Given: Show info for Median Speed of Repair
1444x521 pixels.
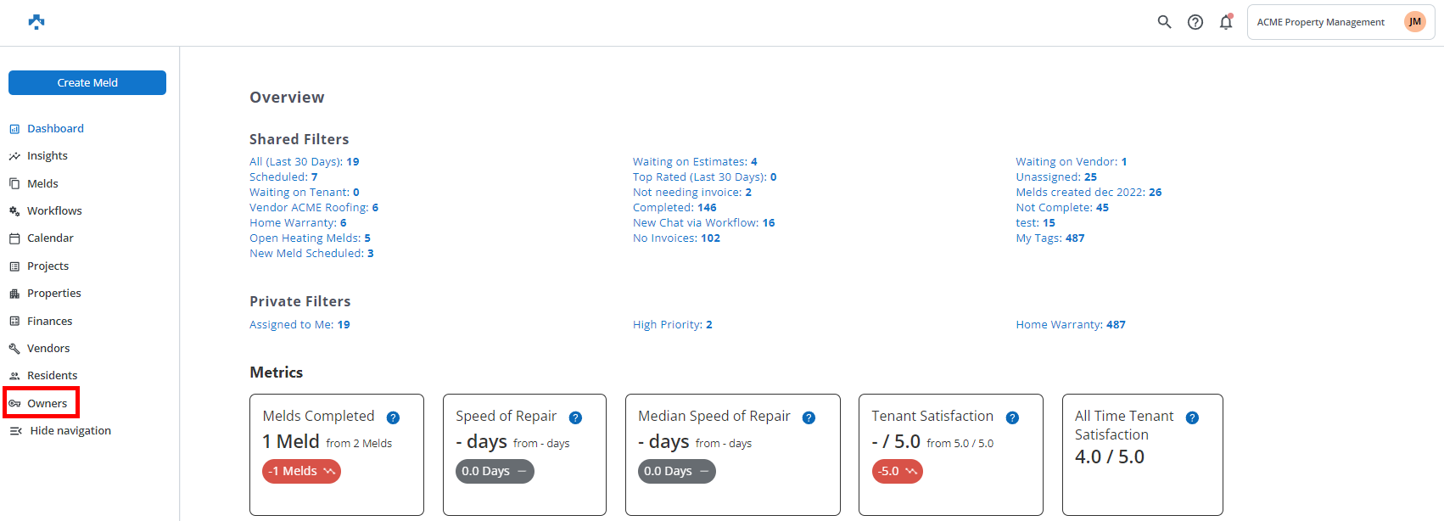Looking at the screenshot, I should tap(809, 417).
